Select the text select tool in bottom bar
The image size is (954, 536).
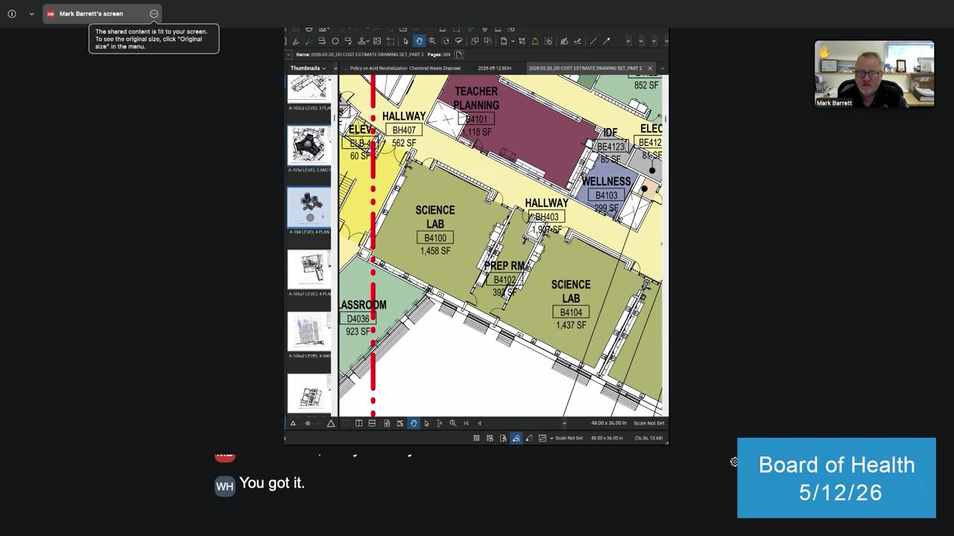pos(440,423)
